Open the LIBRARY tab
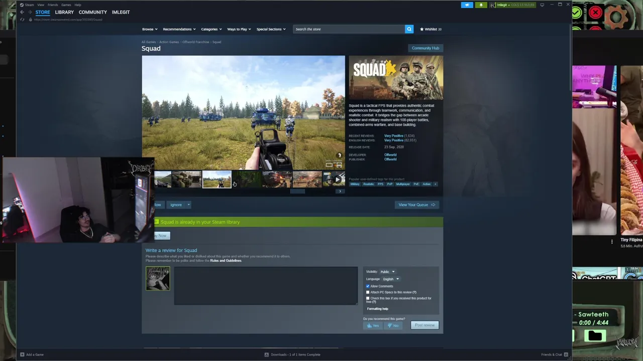The image size is (643, 361). coord(64,12)
